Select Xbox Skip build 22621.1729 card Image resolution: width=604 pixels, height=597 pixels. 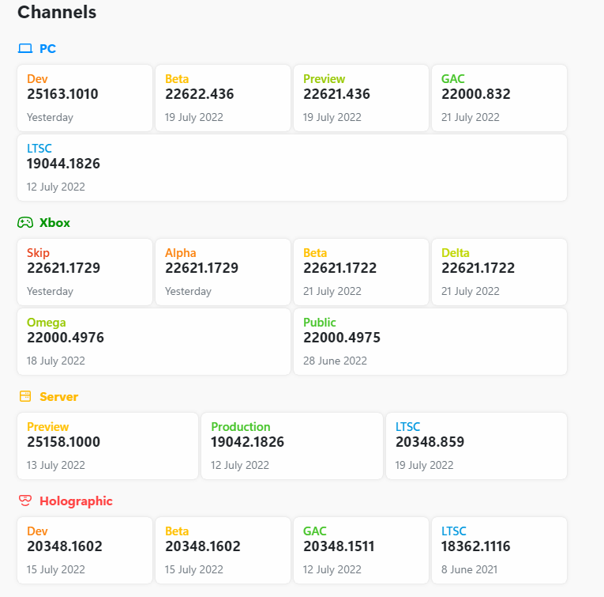(84, 272)
